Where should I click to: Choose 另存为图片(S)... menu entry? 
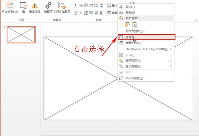click(146, 31)
